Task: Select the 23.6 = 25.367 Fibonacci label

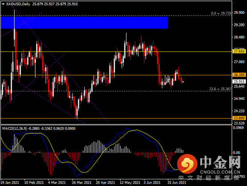Action: click(220, 89)
